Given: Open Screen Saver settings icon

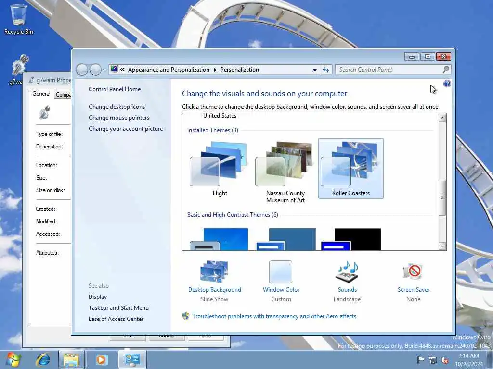Looking at the screenshot, I should 413,272.
